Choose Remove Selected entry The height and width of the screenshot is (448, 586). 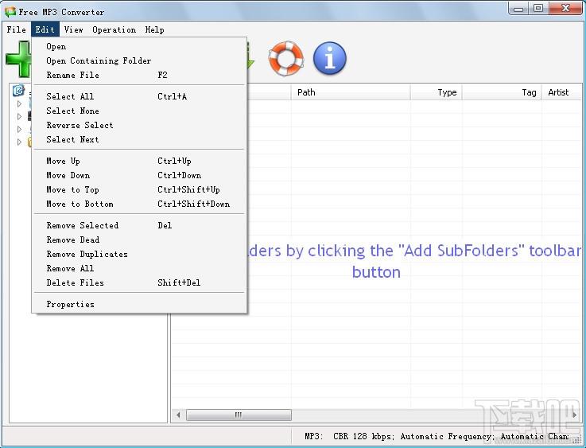click(x=139, y=225)
